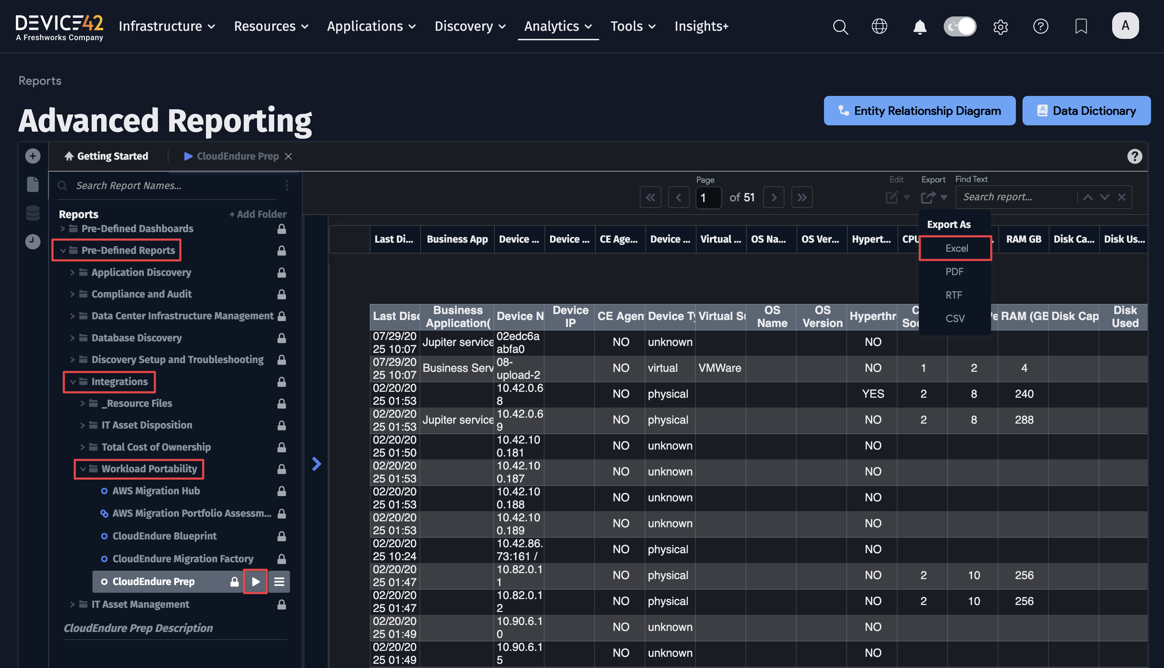The image size is (1164, 668).
Task: Go to previous report page
Action: [679, 197]
